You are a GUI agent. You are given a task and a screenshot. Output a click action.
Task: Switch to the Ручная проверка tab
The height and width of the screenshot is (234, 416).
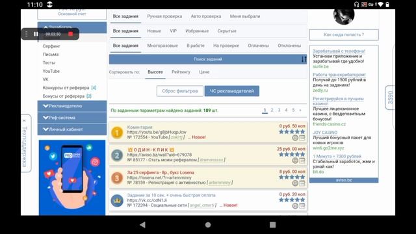coord(164,16)
